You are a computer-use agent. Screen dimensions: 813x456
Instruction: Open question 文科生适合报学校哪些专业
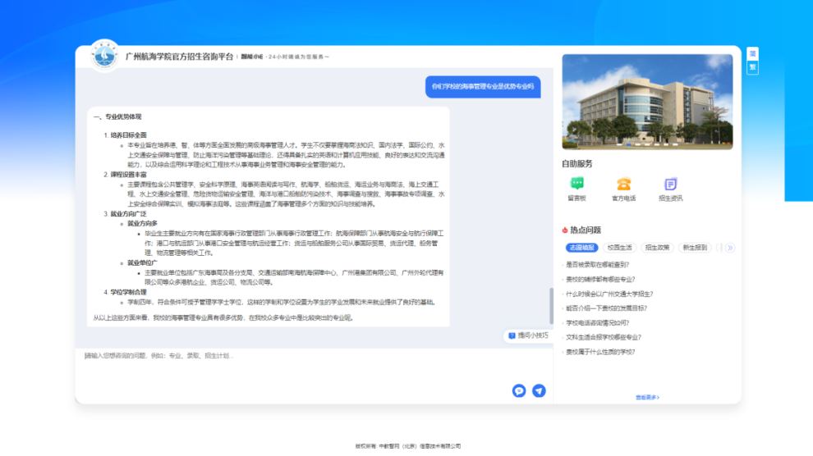604,337
